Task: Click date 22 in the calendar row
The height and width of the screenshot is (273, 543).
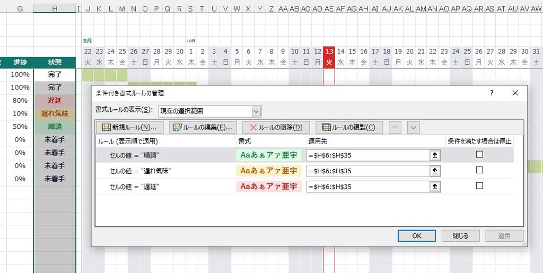Action: tap(87, 51)
